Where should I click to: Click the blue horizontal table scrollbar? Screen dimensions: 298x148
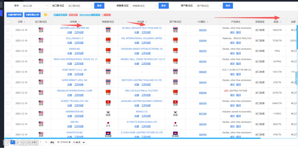click(132, 138)
